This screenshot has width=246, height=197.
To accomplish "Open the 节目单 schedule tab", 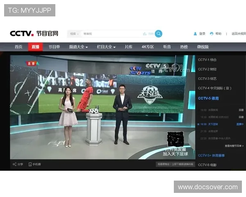I will pos(54,47).
